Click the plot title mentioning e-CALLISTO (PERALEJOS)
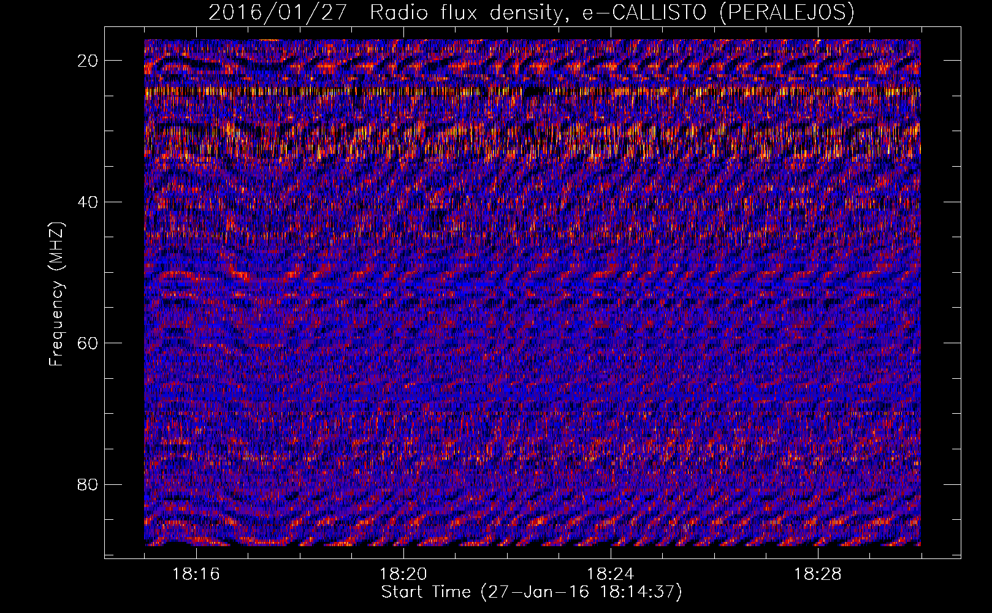The image size is (992, 613). tap(531, 12)
